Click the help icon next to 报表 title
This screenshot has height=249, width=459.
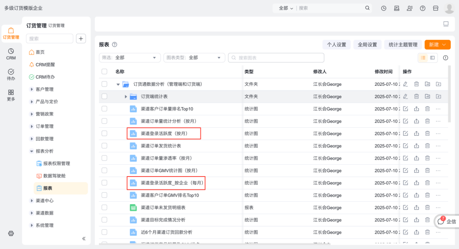(x=115, y=45)
